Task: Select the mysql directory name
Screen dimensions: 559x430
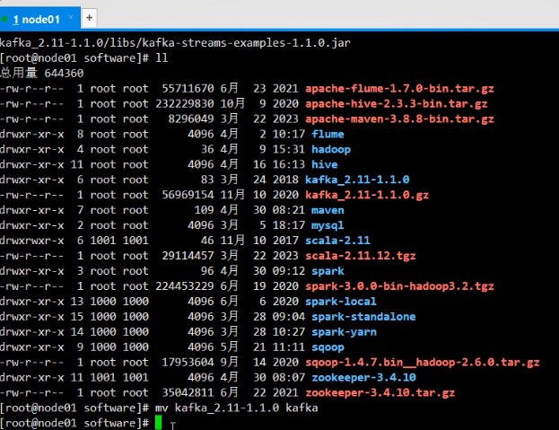Action: pyautogui.click(x=328, y=225)
